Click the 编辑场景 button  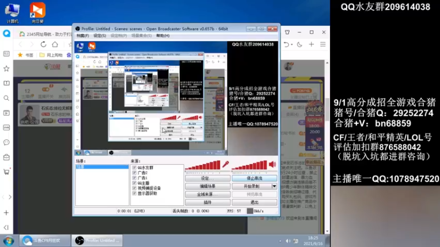tap(208, 186)
